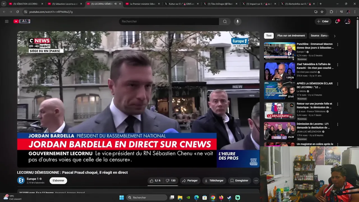
Task: Open options for Ziad Takieddine video
Action: [x=338, y=65]
